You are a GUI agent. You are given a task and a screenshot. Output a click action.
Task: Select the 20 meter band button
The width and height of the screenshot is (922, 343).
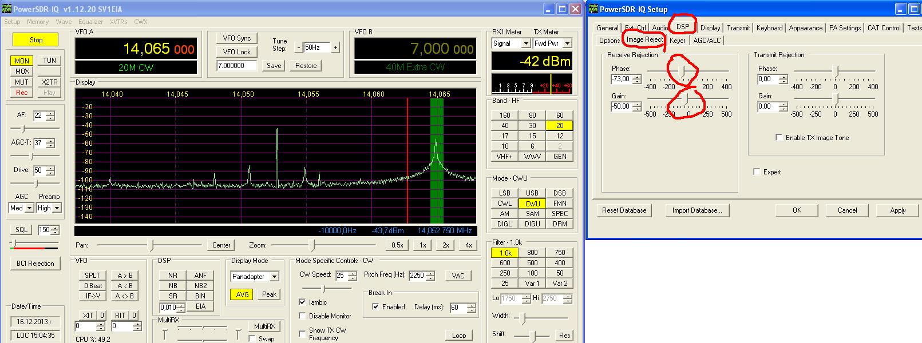pyautogui.click(x=559, y=126)
